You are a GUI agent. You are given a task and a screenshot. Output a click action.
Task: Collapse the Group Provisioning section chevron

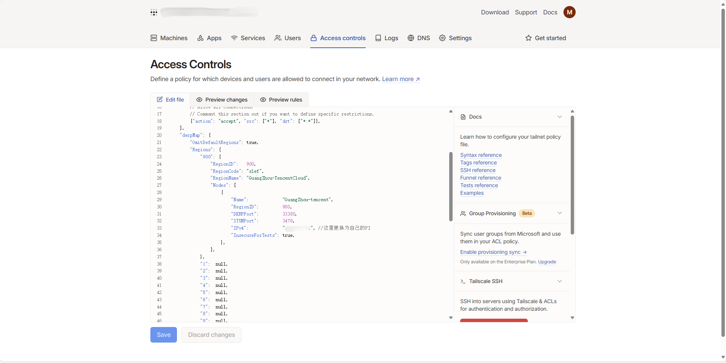[560, 213]
